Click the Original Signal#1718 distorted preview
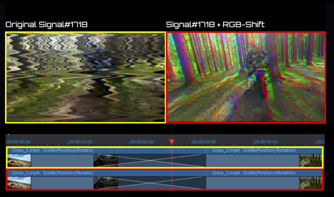The height and width of the screenshot is (197, 334). [x=85, y=77]
